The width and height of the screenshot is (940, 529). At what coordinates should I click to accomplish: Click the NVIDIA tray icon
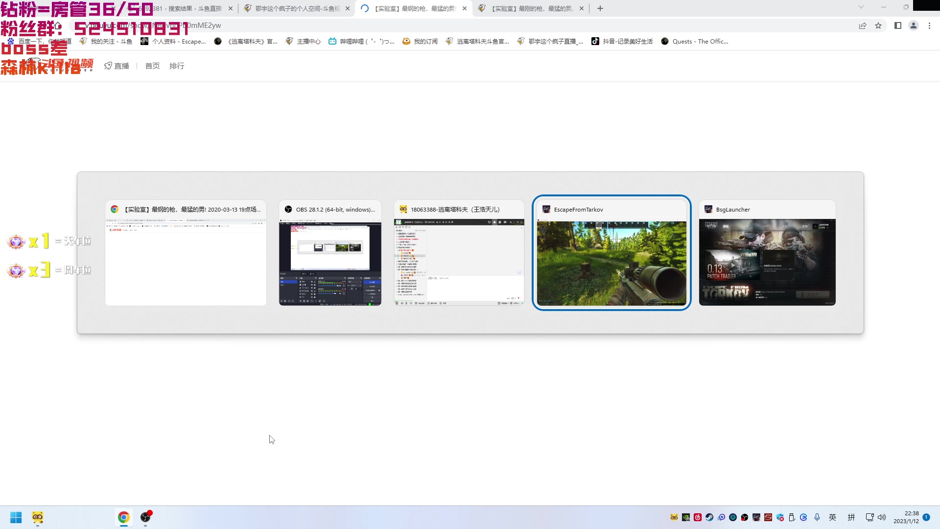click(x=686, y=517)
